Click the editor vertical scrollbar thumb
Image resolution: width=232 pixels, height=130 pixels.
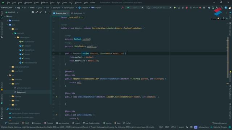pyautogui.click(x=228, y=57)
